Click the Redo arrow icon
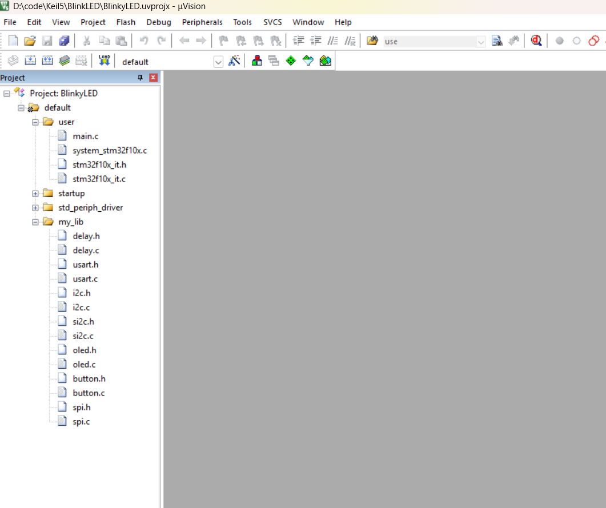606x508 pixels. [161, 41]
